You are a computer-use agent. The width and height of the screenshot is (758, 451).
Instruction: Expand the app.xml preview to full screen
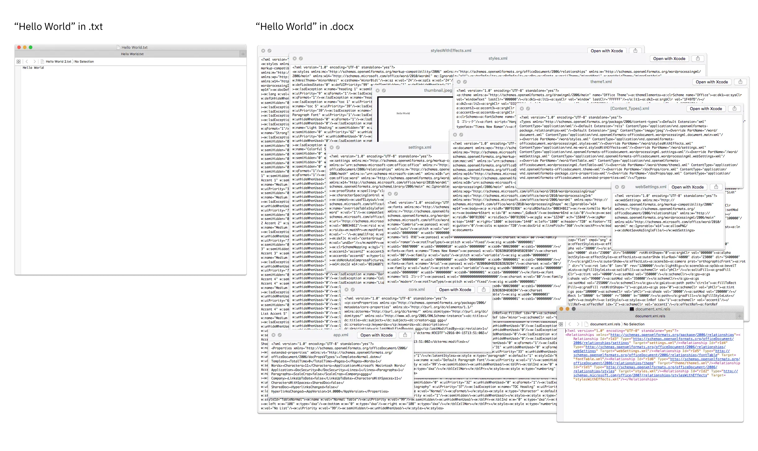[x=280, y=335]
